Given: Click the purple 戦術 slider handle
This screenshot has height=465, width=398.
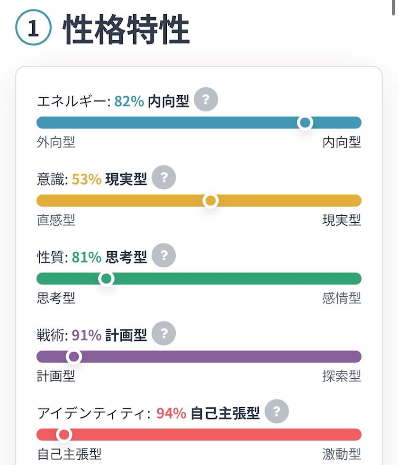Looking at the screenshot, I should point(74,356).
